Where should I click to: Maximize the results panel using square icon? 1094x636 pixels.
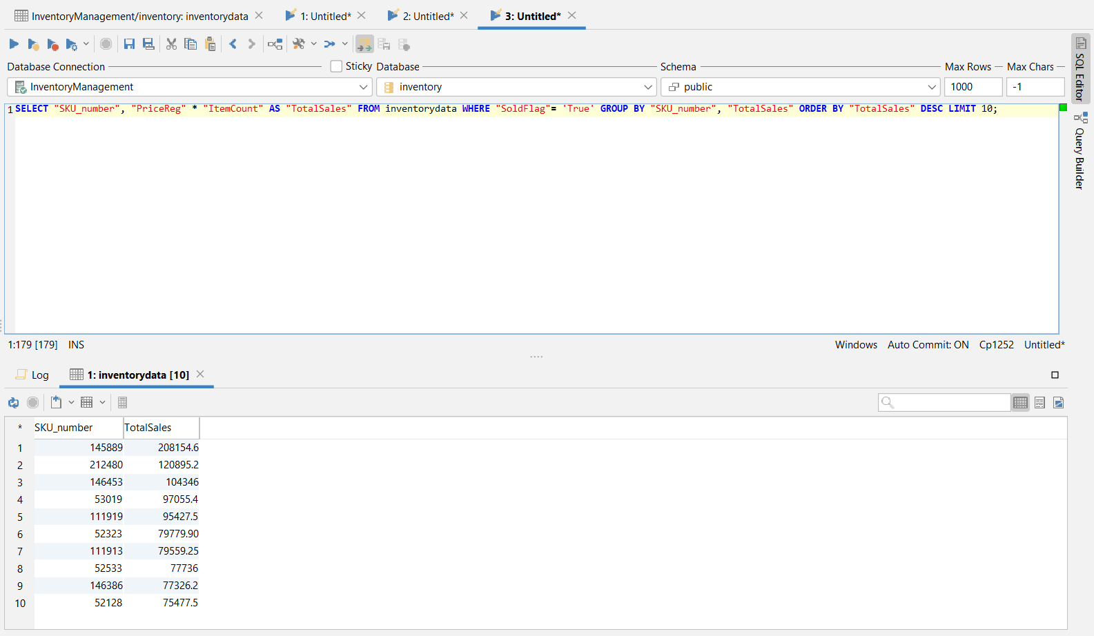[x=1055, y=375]
